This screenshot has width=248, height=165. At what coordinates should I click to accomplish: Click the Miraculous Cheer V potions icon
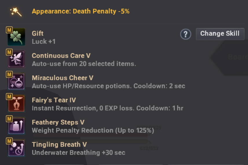[x=16, y=81]
